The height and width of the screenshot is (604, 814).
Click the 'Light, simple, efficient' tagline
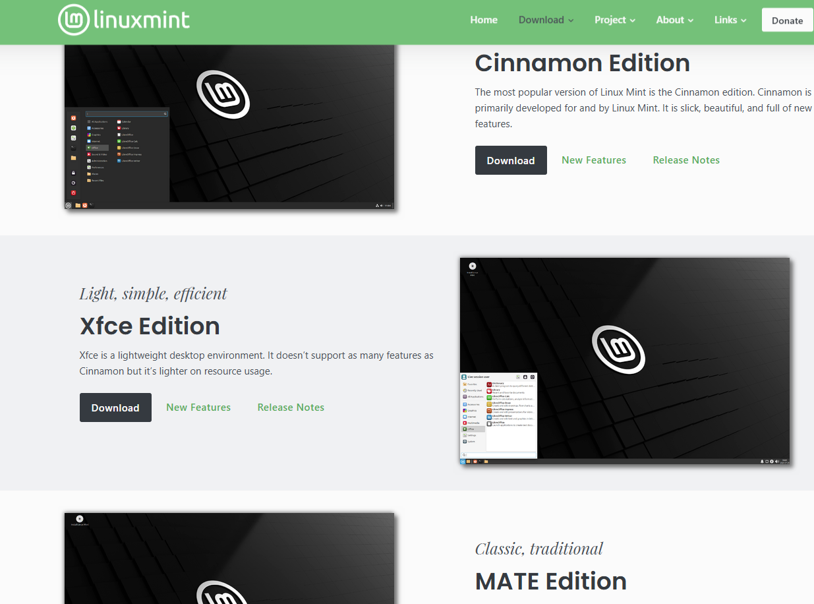pos(154,293)
